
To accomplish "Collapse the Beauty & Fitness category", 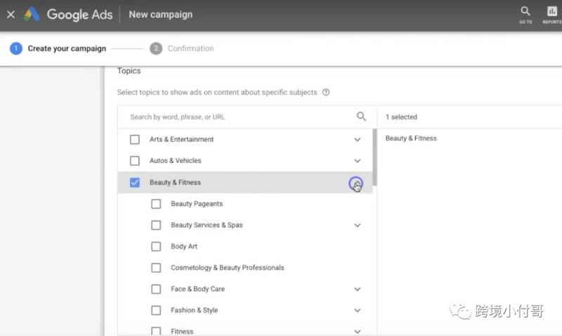I will click(x=356, y=183).
